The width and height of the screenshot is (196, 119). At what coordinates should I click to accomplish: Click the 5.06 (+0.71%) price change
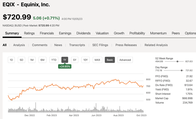[x=46, y=18]
